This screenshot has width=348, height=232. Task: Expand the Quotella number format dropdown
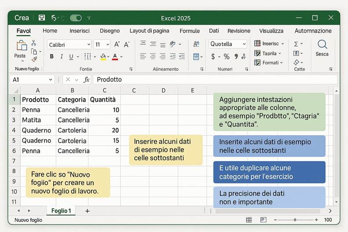tap(244, 44)
